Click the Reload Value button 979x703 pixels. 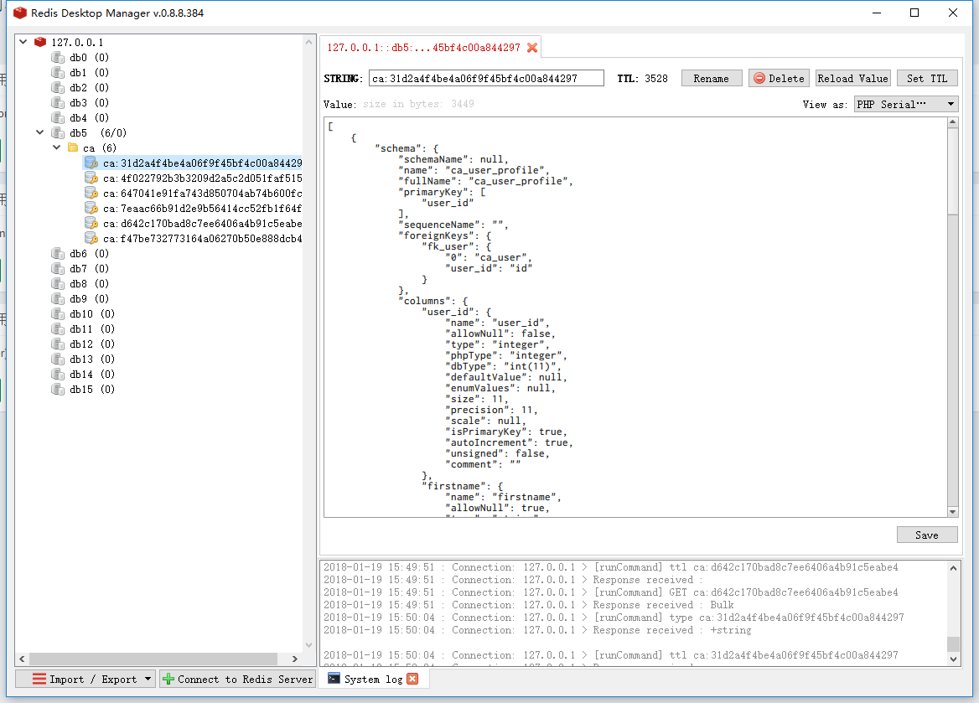coord(852,78)
